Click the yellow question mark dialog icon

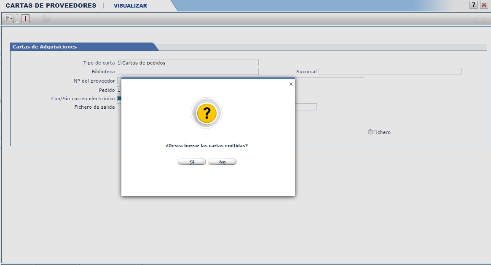click(x=207, y=113)
